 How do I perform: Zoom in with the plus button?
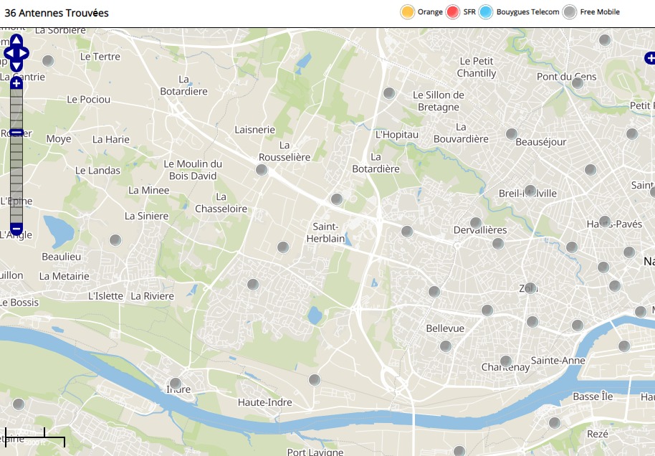coord(16,84)
